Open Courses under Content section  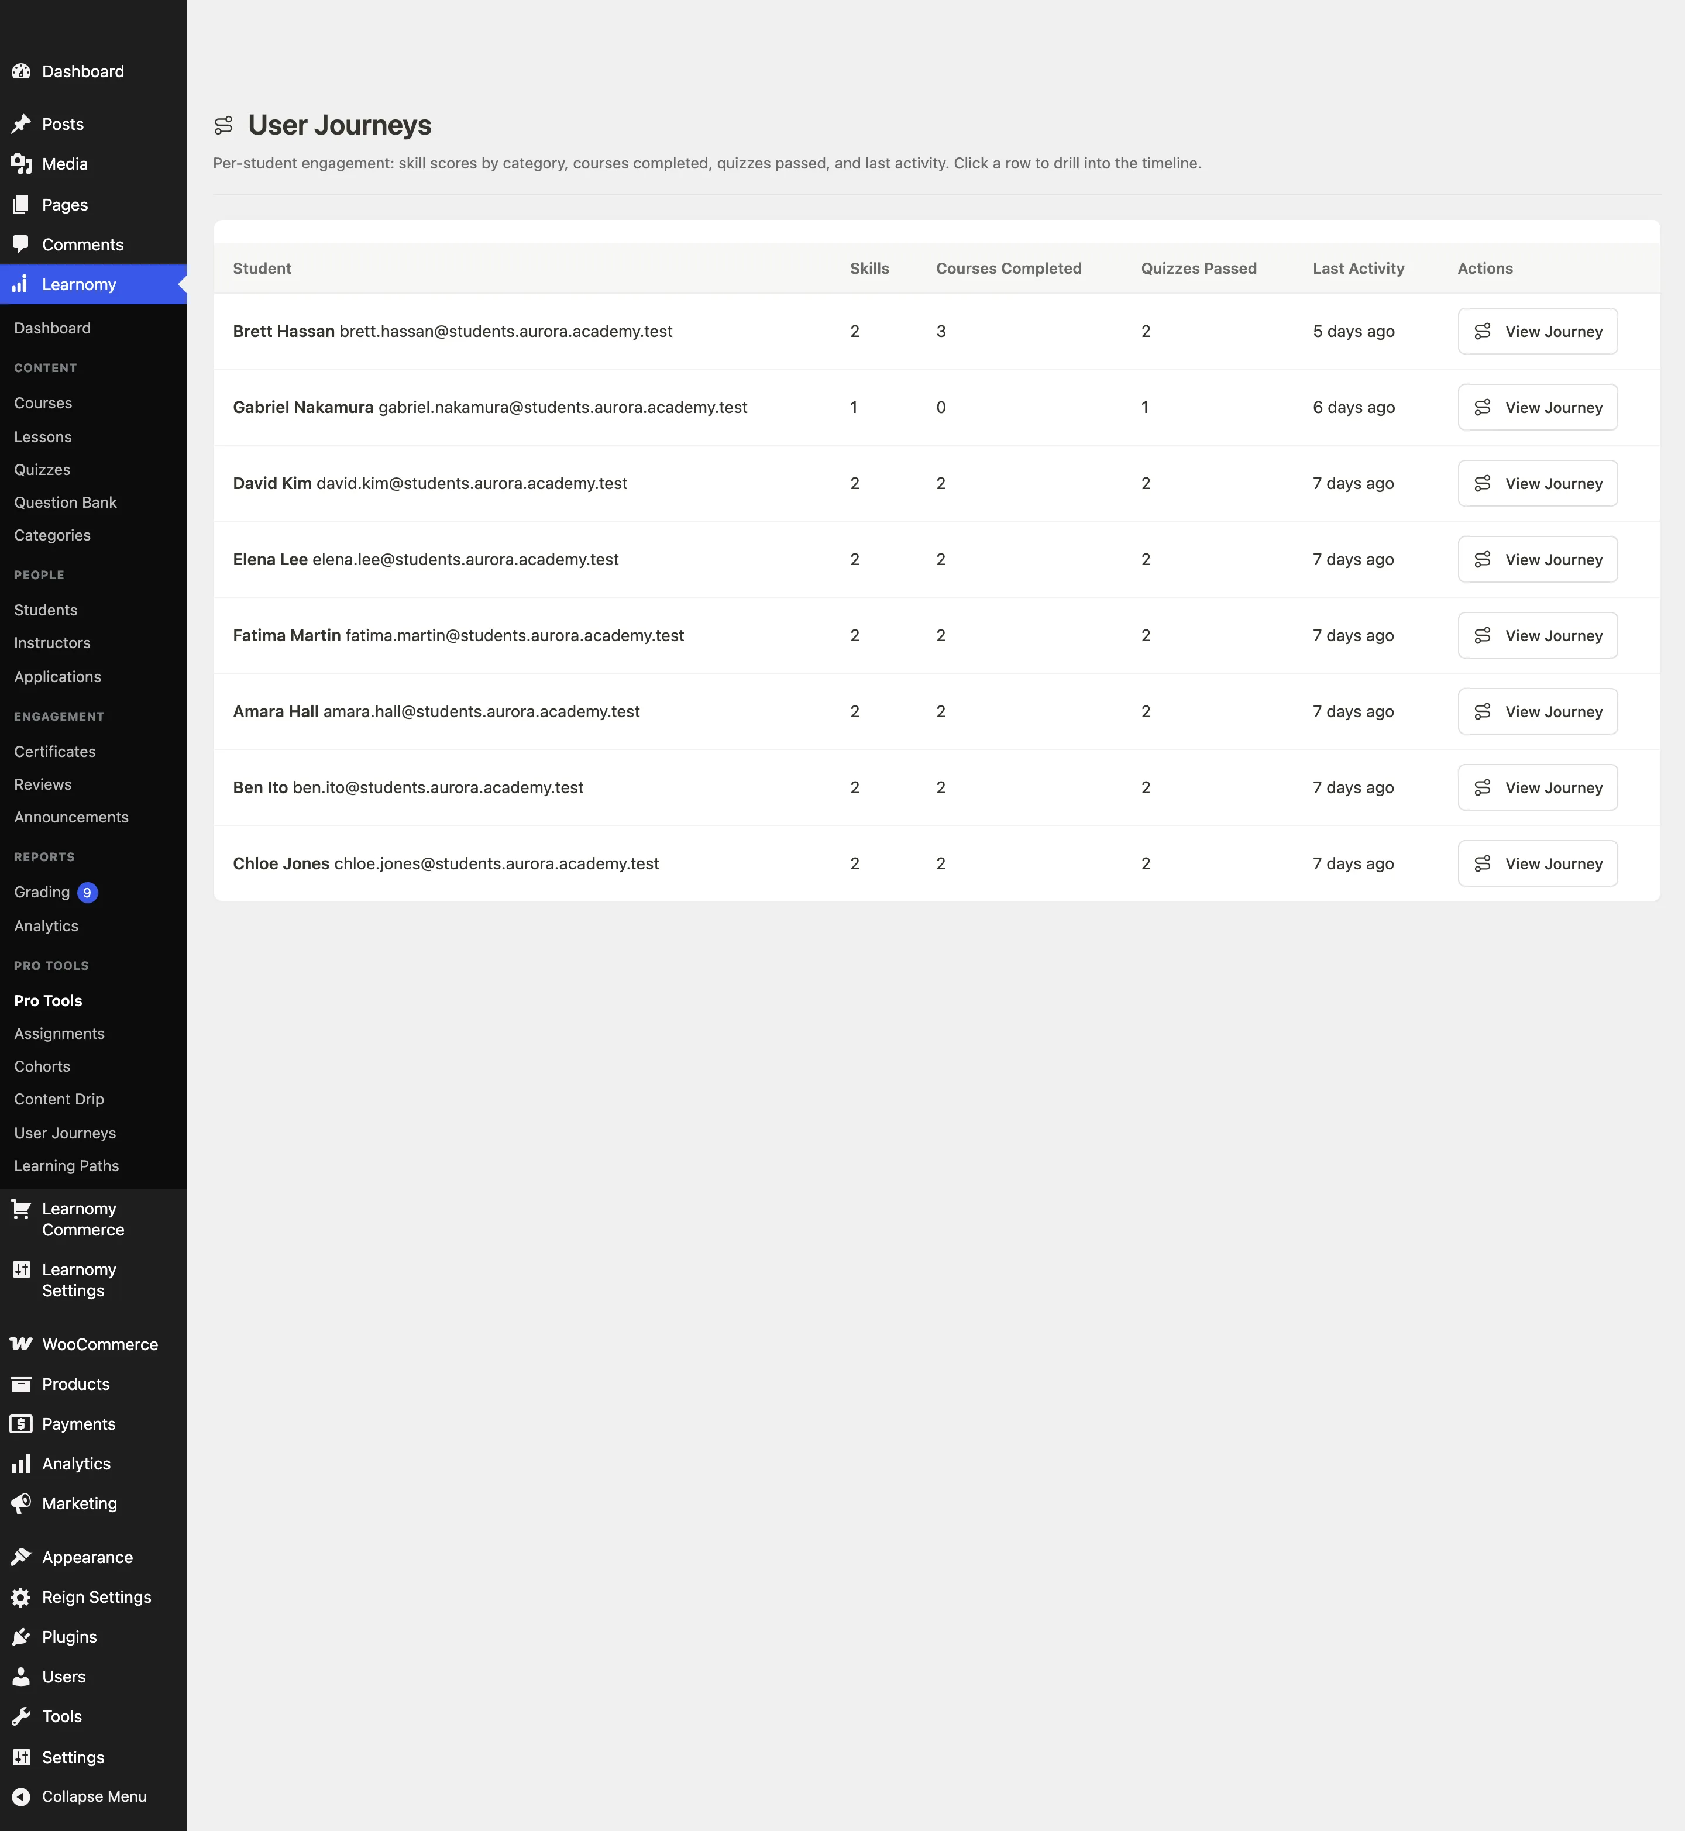pyautogui.click(x=43, y=403)
